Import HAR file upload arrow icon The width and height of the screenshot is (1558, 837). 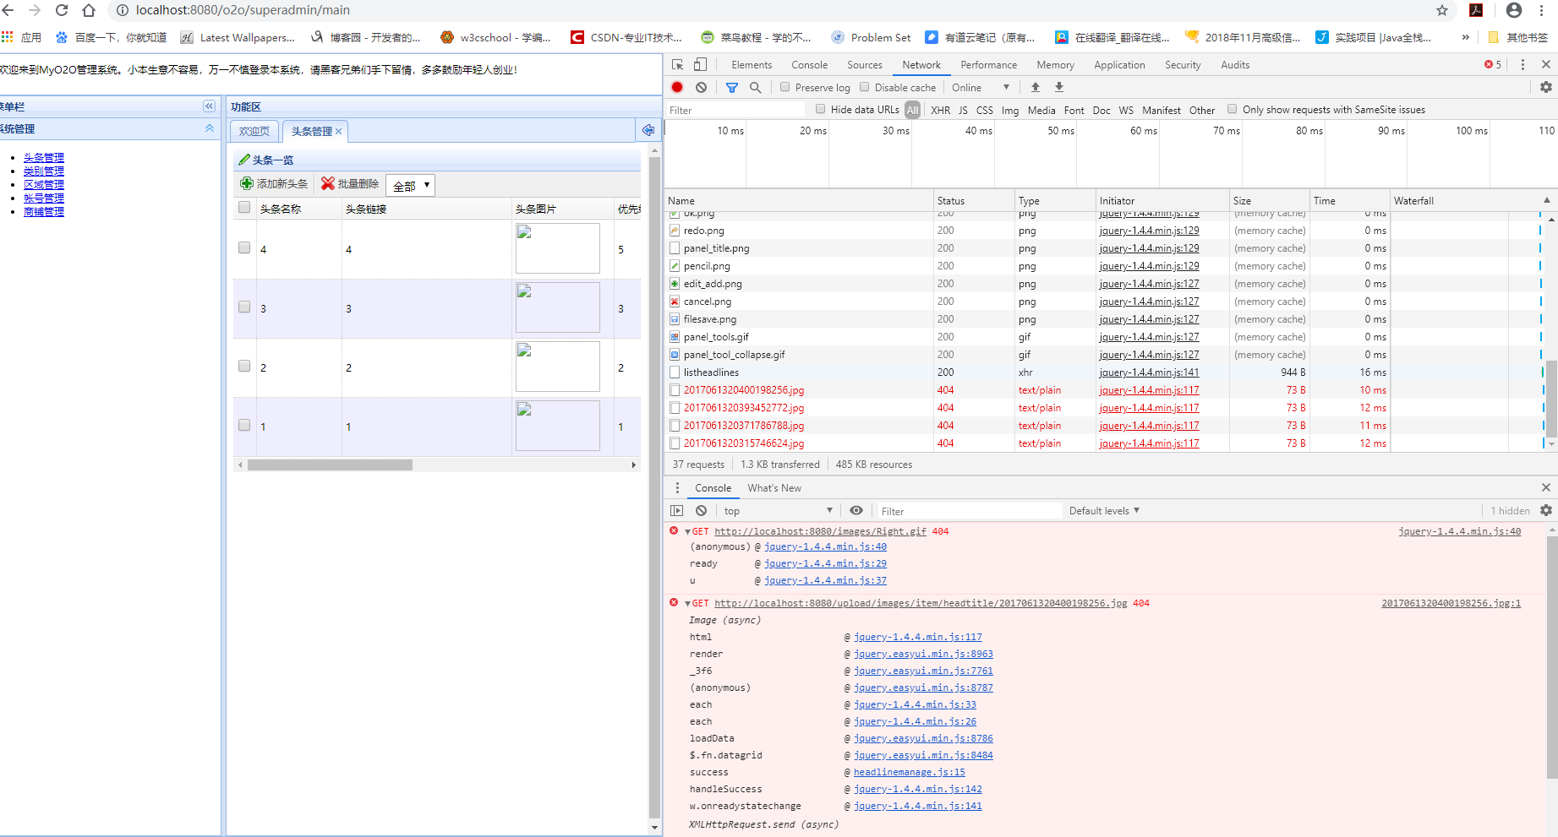(1036, 87)
